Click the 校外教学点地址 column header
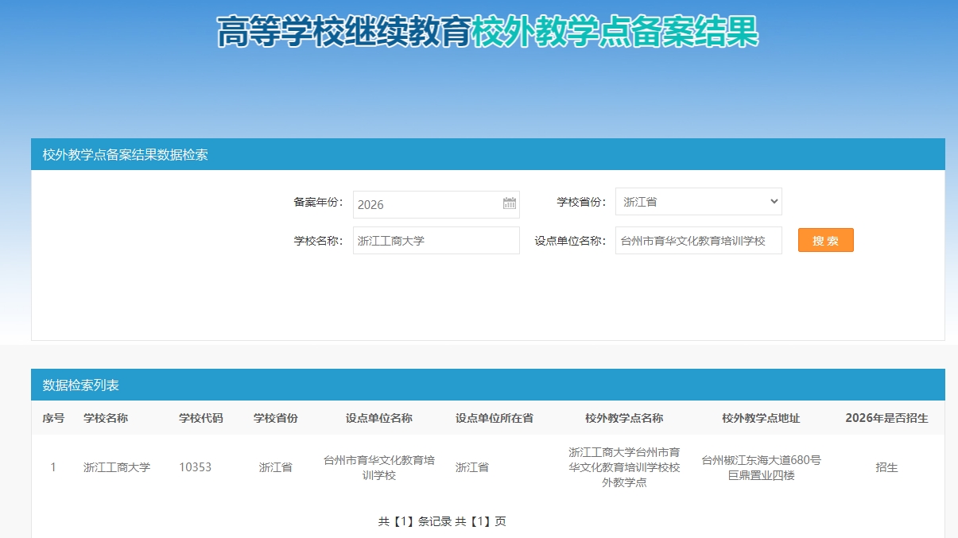 [x=761, y=418]
